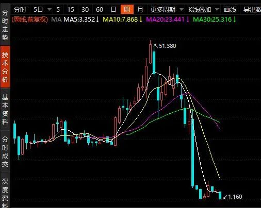Open 基本资料 sidebar section
The height and width of the screenshot is (208, 261).
(x=5, y=109)
